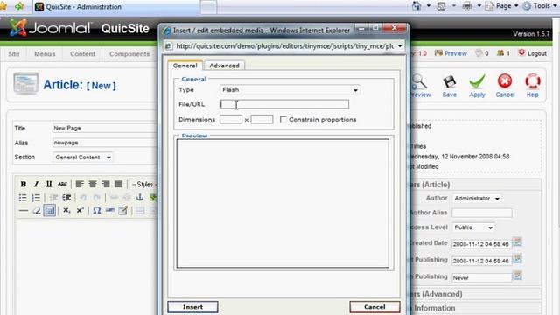The image size is (560, 315).
Task: Click the dimensions width input field
Action: pos(231,119)
